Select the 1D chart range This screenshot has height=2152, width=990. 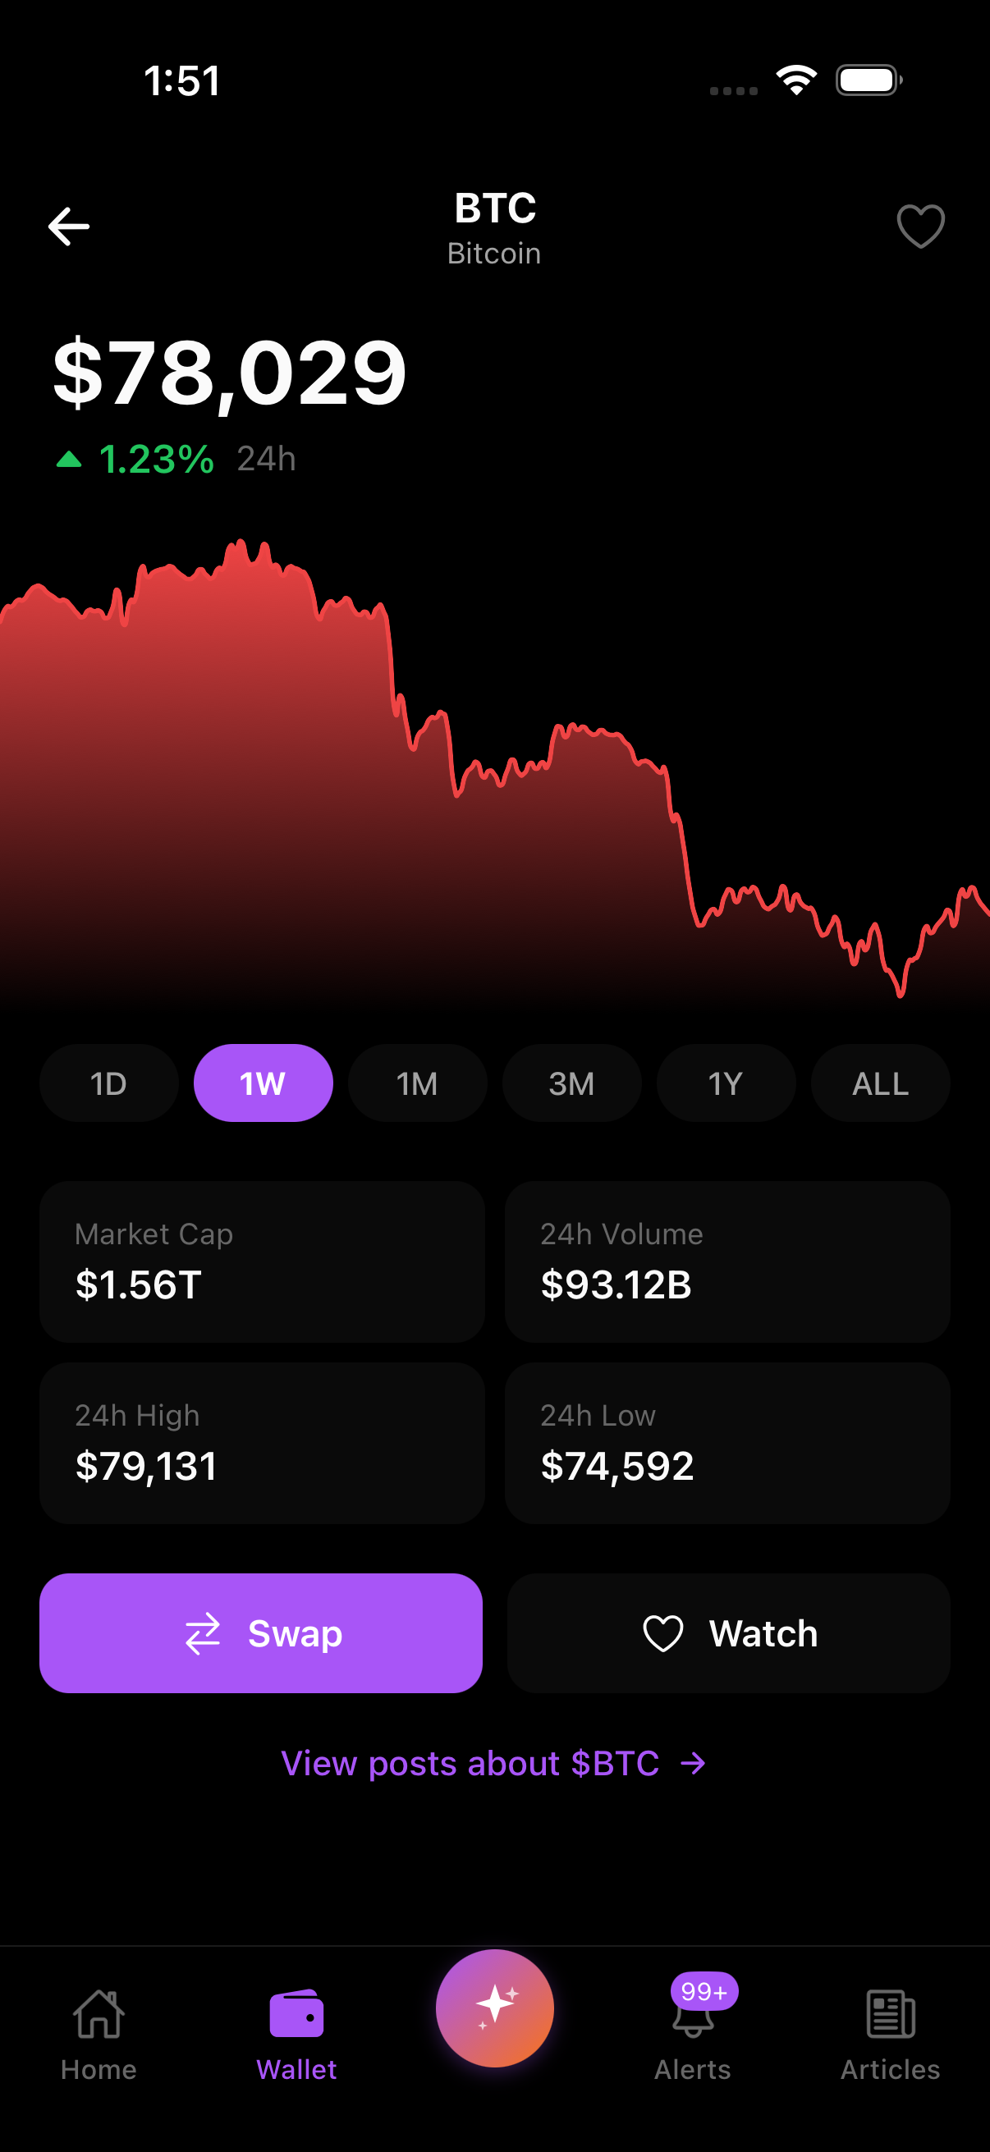pos(108,1083)
